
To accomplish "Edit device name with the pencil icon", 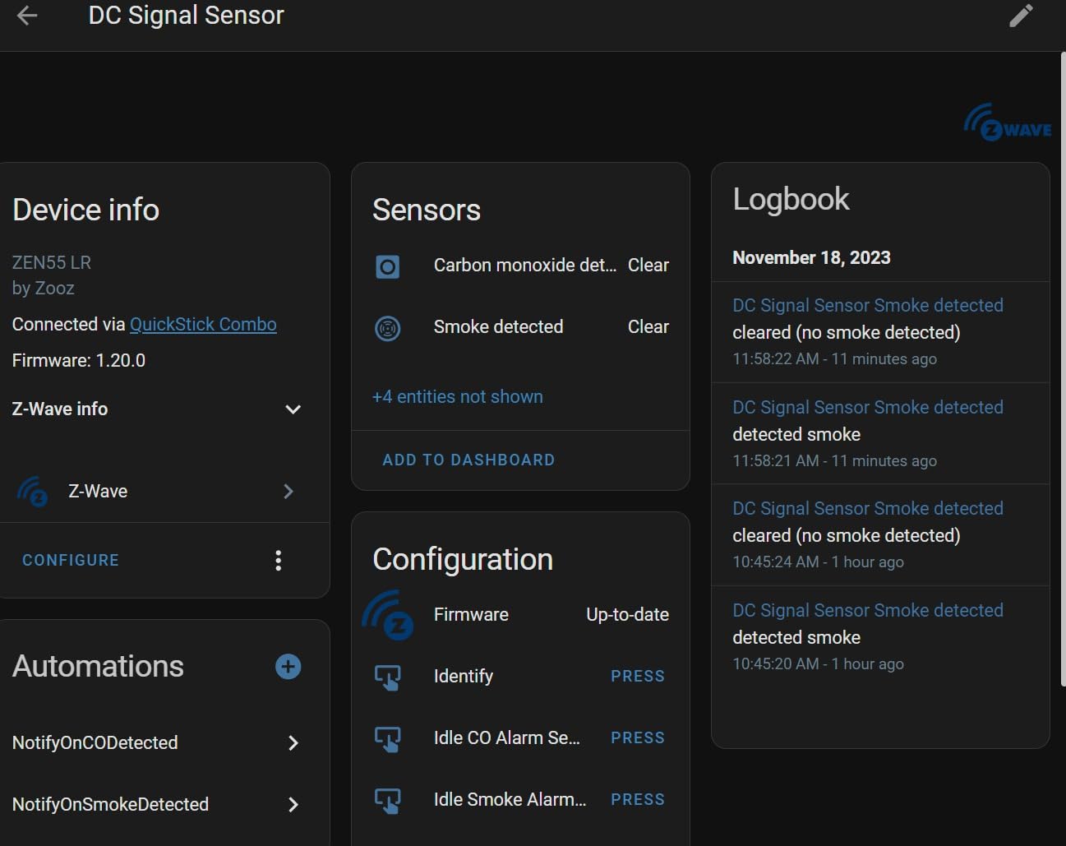I will pyautogui.click(x=1021, y=15).
